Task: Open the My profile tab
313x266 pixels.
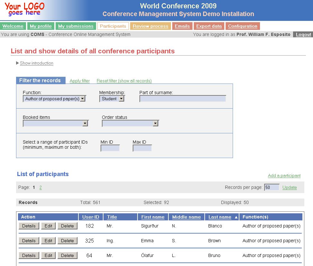Action: (x=41, y=26)
